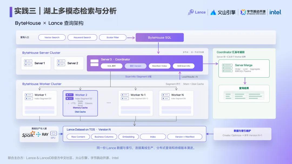Click the Version + Manifest pill

coord(185,137)
